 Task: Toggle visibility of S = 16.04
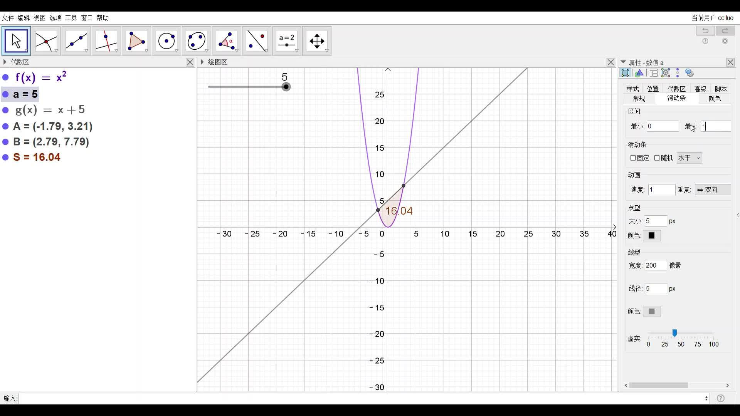(x=5, y=157)
